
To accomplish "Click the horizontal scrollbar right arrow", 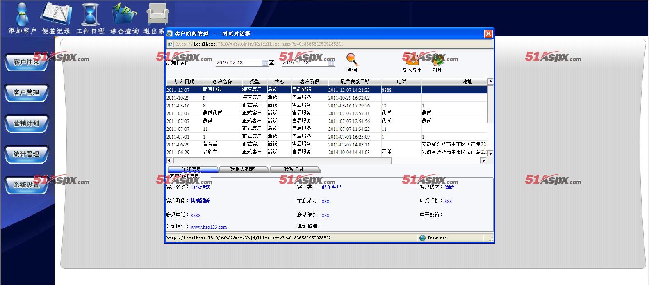I will pyautogui.click(x=483, y=161).
